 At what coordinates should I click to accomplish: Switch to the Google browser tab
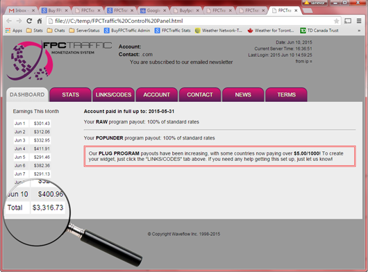153,10
